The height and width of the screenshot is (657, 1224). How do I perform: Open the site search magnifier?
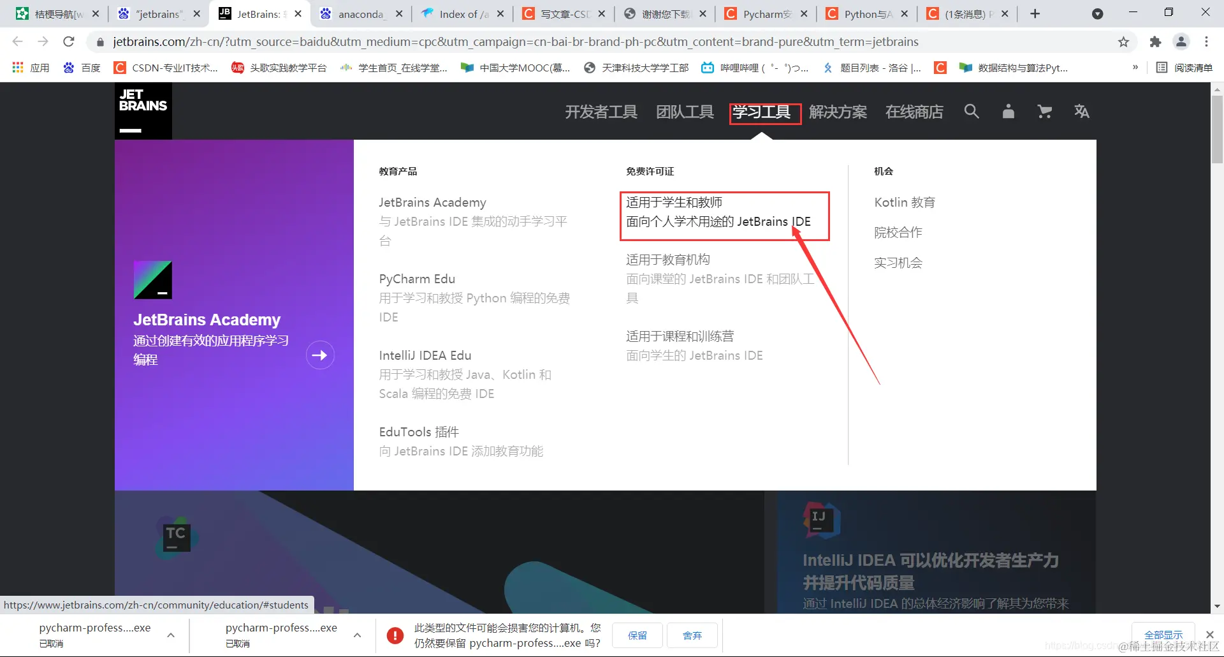point(971,112)
